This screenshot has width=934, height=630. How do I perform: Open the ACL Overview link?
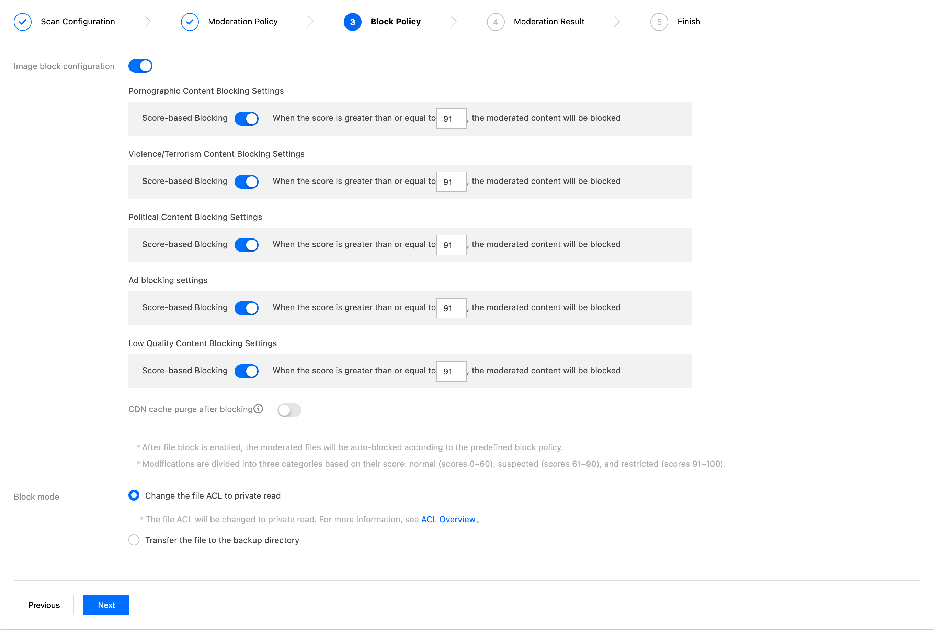(x=448, y=519)
